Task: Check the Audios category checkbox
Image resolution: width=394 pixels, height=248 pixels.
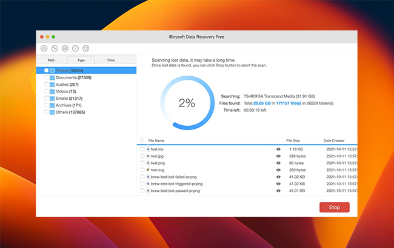Action: tap(46, 84)
